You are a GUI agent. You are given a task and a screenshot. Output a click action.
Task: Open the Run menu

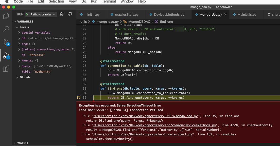click(94, 2)
